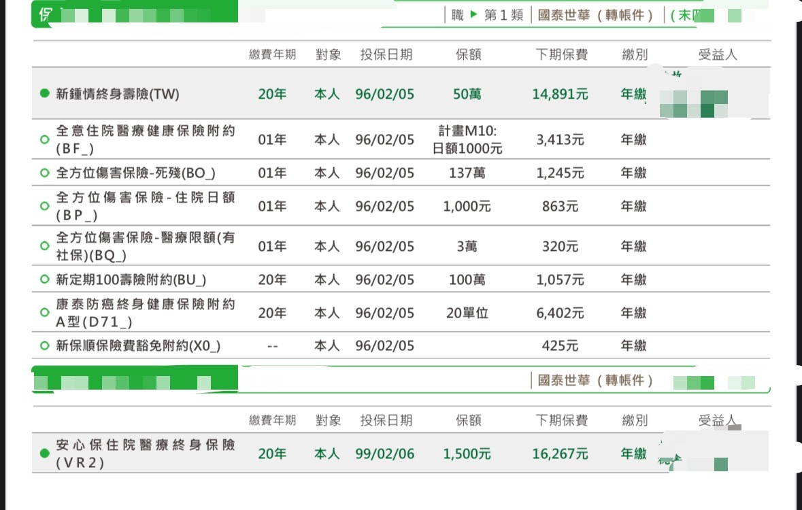Click the green arrow next to 職
The image size is (802, 510).
pyautogui.click(x=474, y=14)
